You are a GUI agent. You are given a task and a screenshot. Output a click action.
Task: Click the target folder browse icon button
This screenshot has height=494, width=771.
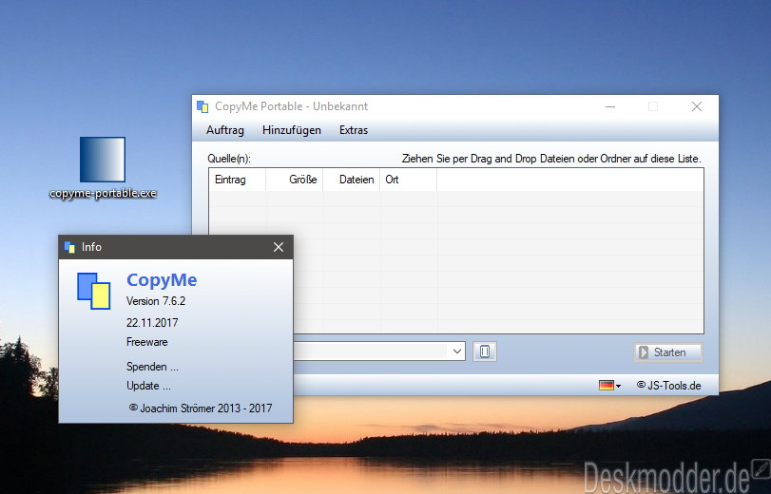(484, 351)
